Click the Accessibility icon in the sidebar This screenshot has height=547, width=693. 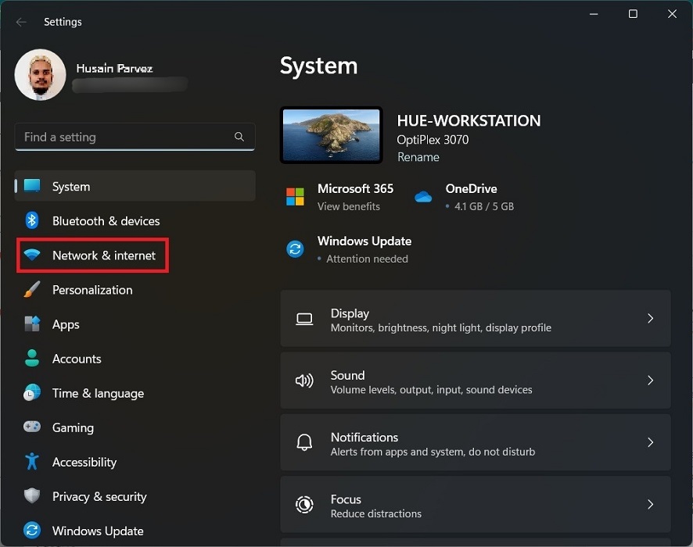(x=31, y=462)
